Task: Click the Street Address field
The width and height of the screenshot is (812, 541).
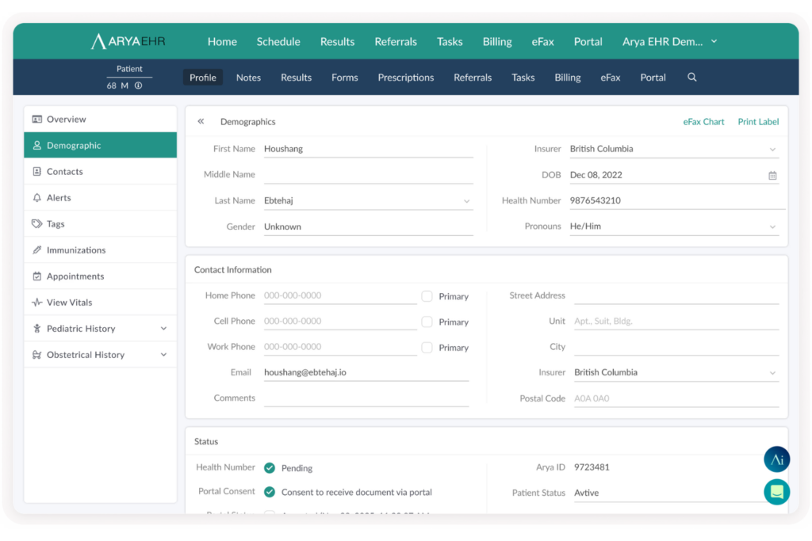Action: click(676, 295)
